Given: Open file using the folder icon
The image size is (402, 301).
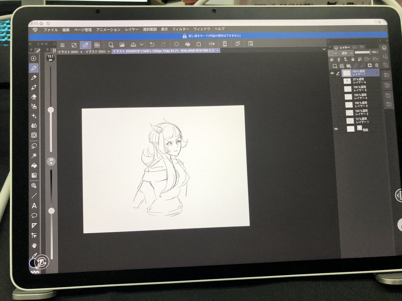Looking at the screenshot, I should click(122, 44).
